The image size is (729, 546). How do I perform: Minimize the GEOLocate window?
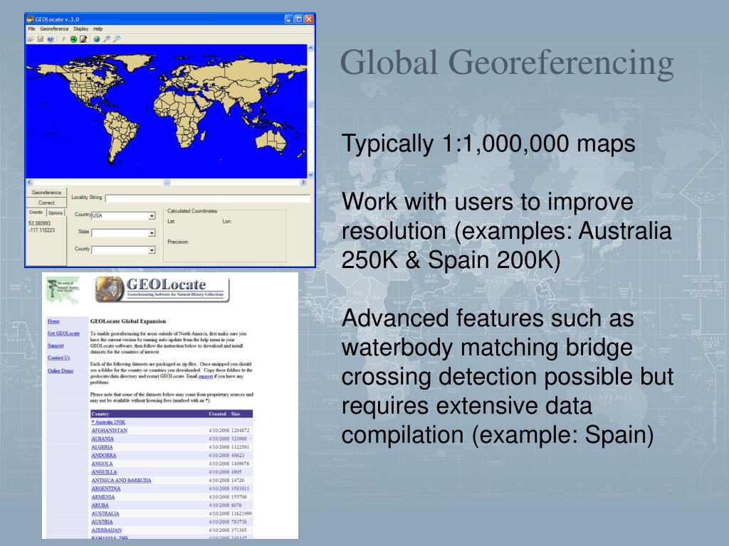pyautogui.click(x=289, y=19)
